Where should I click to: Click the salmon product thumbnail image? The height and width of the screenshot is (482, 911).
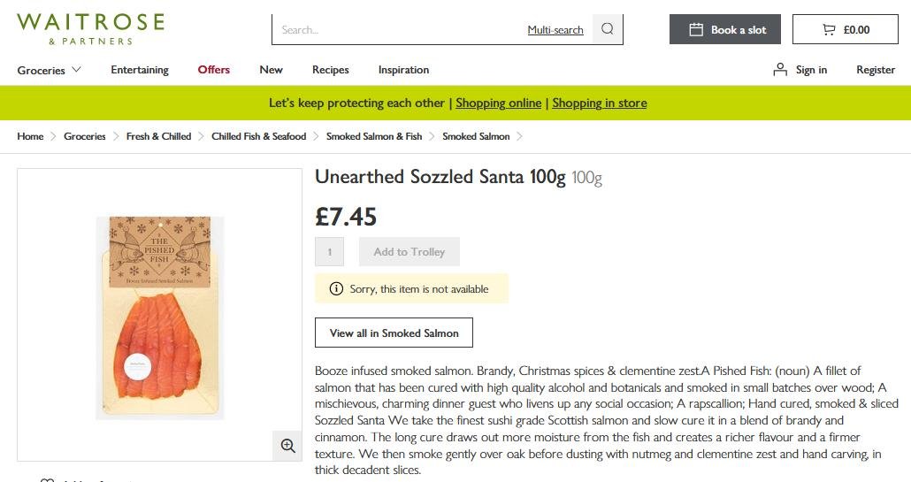coord(159,318)
